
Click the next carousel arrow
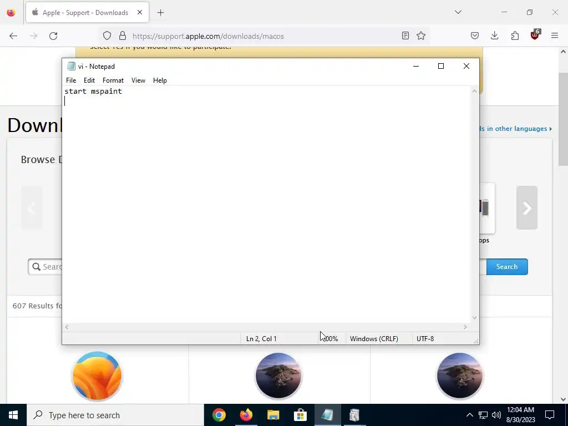(x=527, y=207)
